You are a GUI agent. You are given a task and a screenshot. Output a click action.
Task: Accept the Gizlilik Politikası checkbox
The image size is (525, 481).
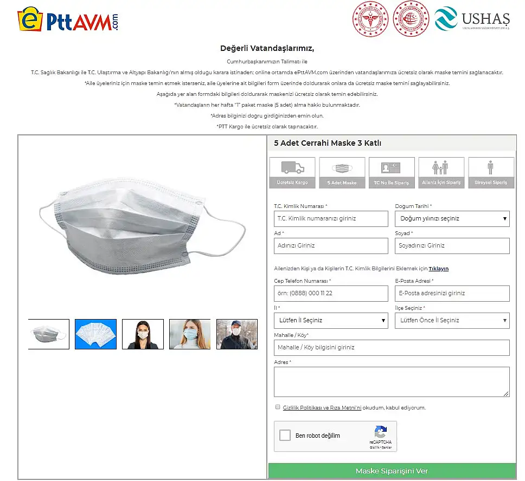coord(278,407)
